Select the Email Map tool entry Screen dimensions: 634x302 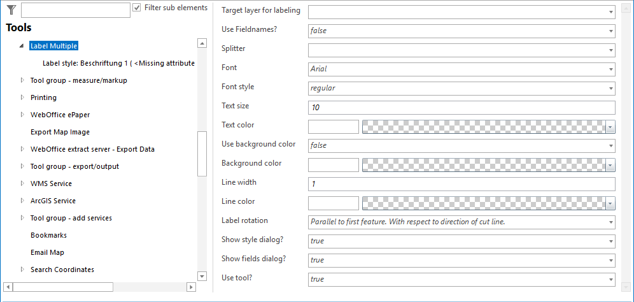click(x=47, y=252)
